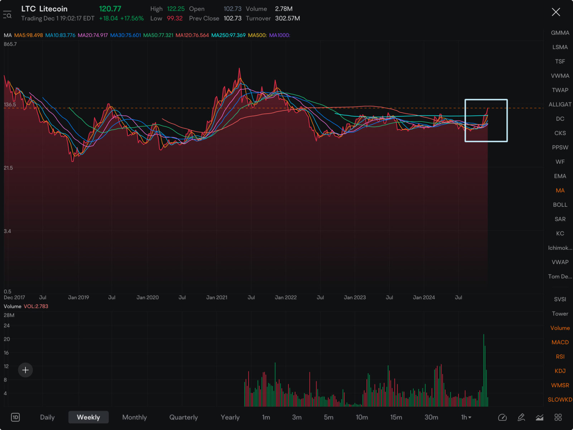The height and width of the screenshot is (430, 573).
Task: Click the MA50:77.321 legend label
Action: [x=158, y=35]
